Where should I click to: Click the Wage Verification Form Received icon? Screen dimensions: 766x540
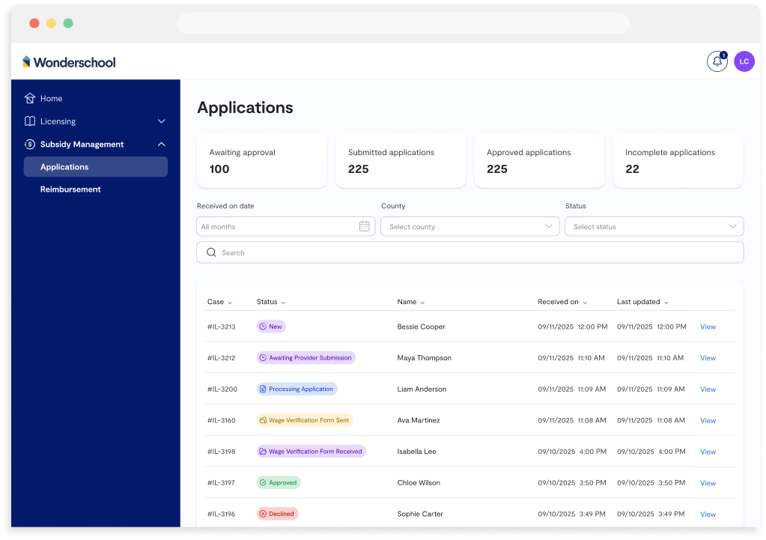(x=263, y=452)
